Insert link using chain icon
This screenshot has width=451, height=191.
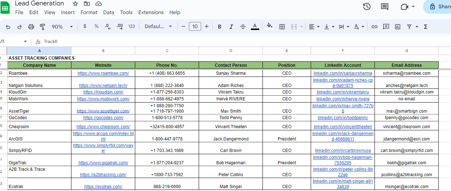tap(375, 26)
